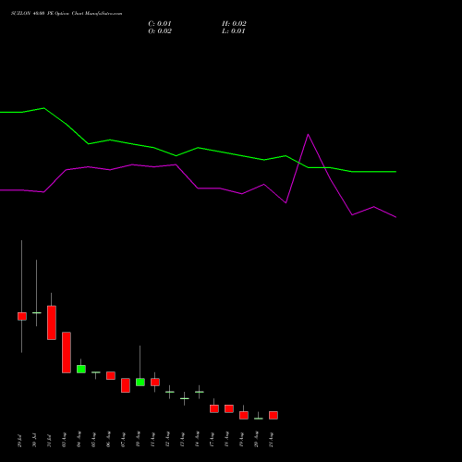The height and width of the screenshot is (462, 462).
Task: Select the close value C: 0.01
Action: click(x=160, y=24)
